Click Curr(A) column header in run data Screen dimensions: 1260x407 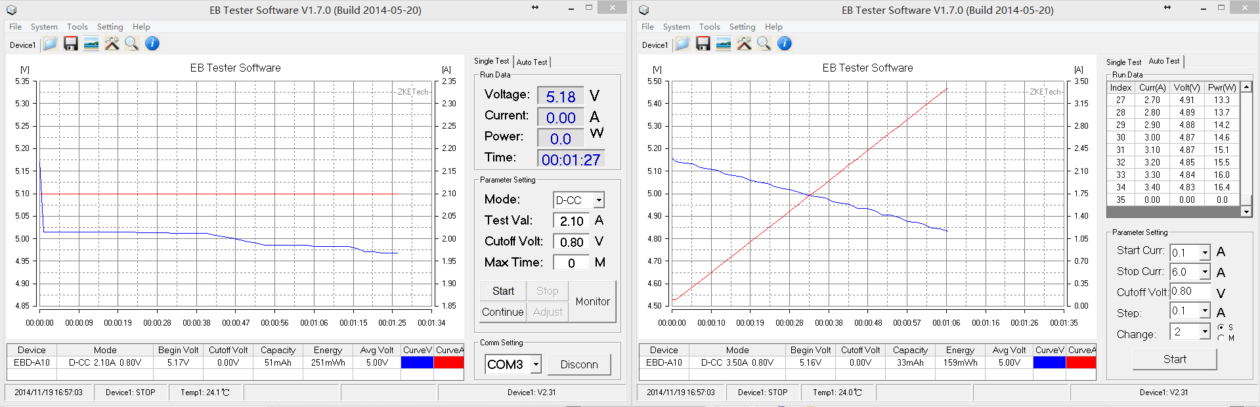tap(1152, 87)
